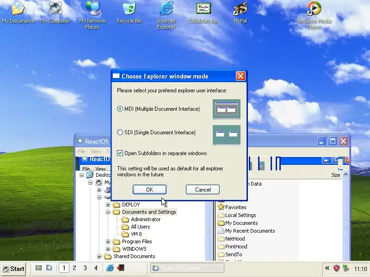Screen dimensions: 370x277
Task: Click Cancel in the window mode dialog
Action: tap(203, 190)
